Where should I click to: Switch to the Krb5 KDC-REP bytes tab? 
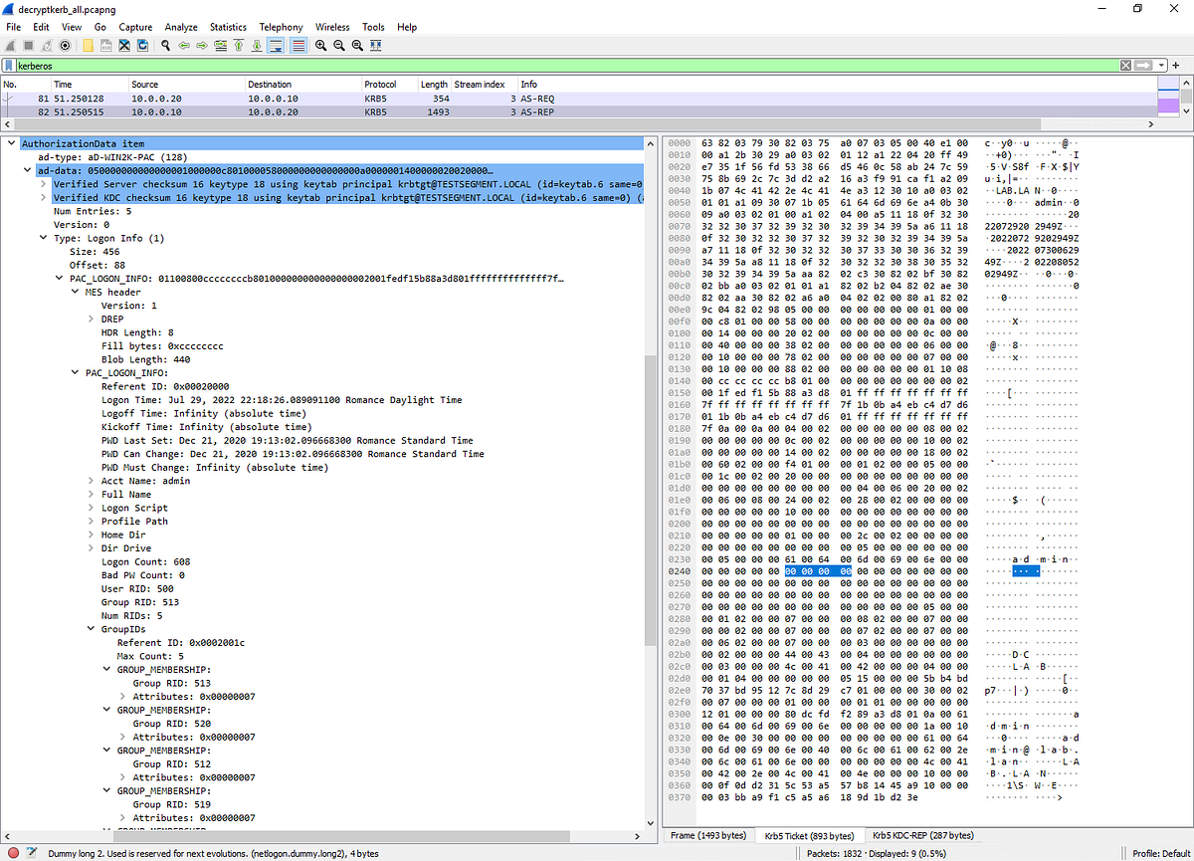tap(922, 835)
